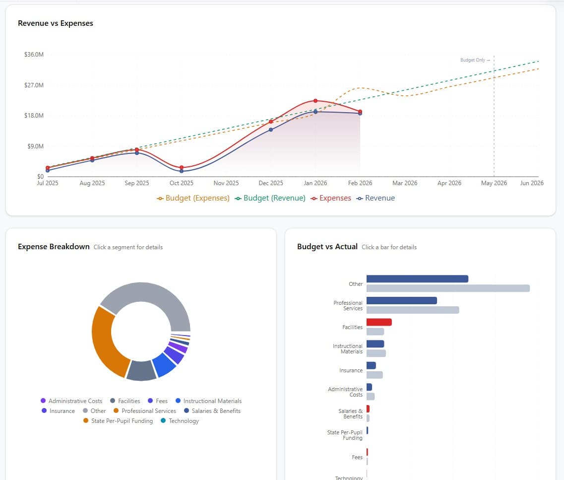This screenshot has width=564, height=480.
Task: Click the Expenses data point for Sep 2025
Action: click(137, 150)
